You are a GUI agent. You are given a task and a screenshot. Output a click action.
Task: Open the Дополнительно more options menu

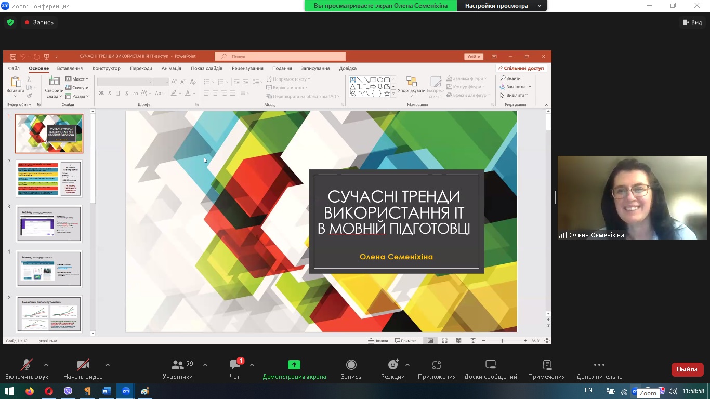point(599,369)
